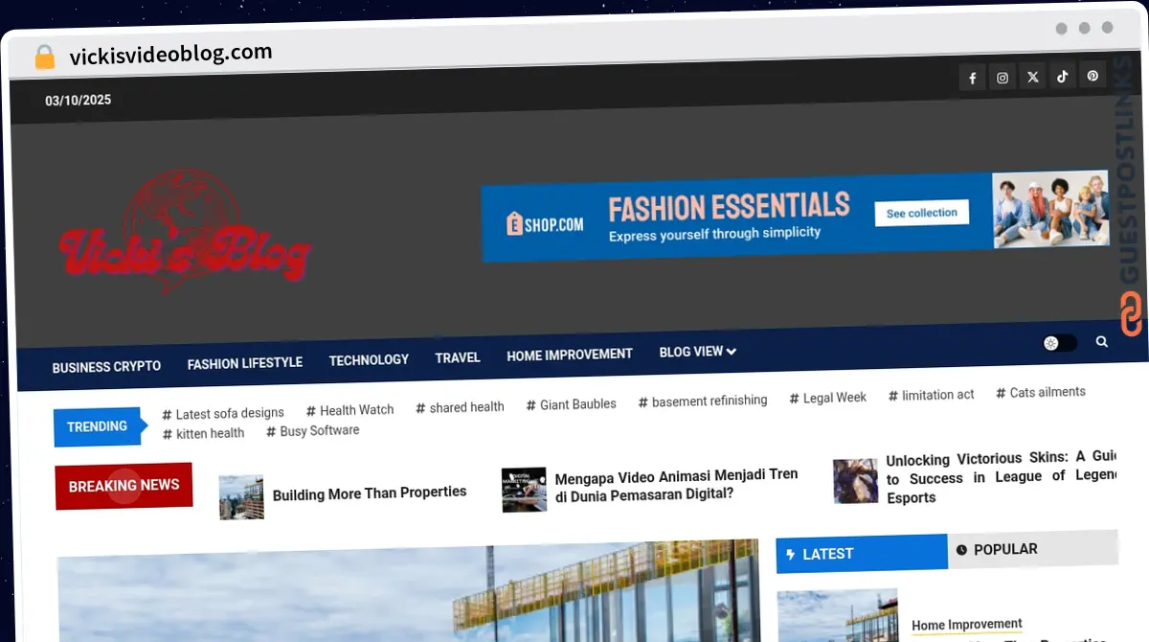Viewport: 1149px width, 642px height.
Task: Expand the Blog View dropdown menu
Action: click(x=697, y=352)
